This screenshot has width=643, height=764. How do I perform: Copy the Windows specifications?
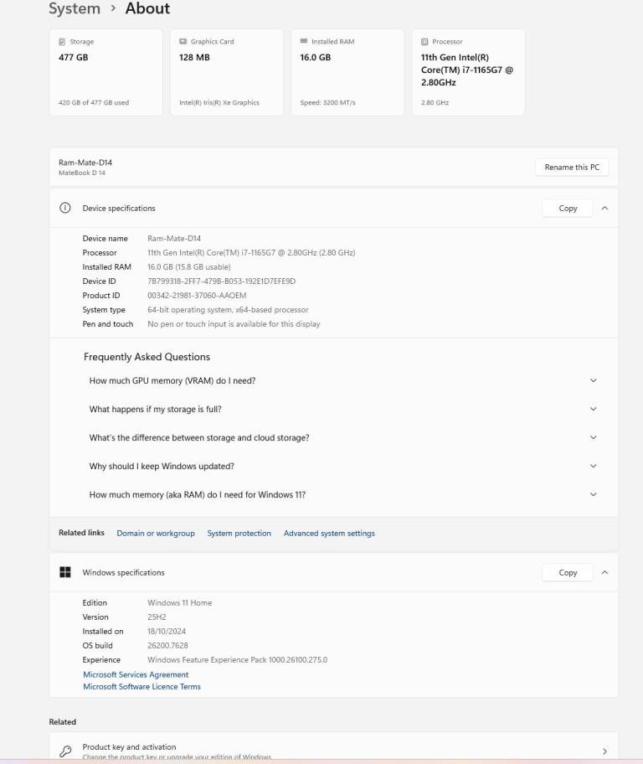[568, 572]
